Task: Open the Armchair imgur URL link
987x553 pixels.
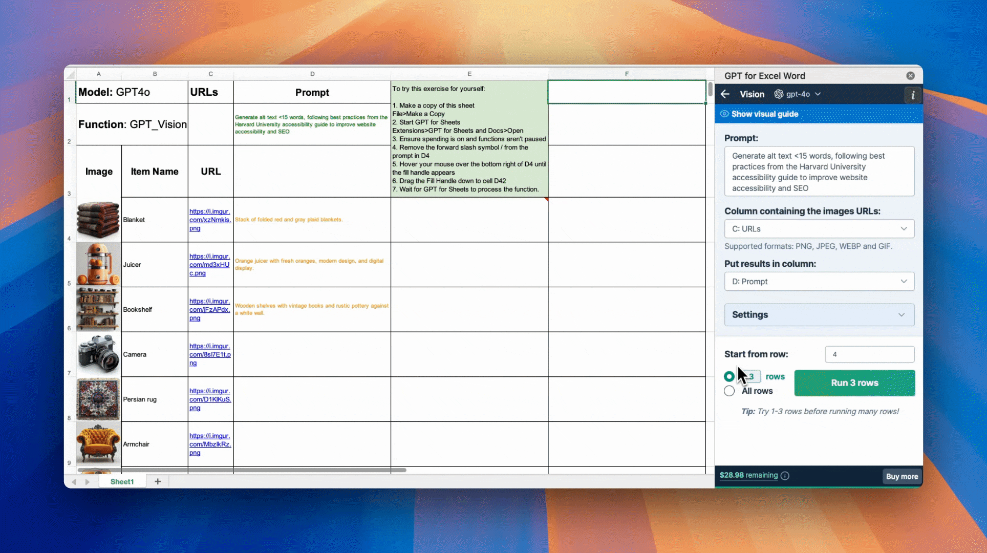Action: click(x=210, y=444)
